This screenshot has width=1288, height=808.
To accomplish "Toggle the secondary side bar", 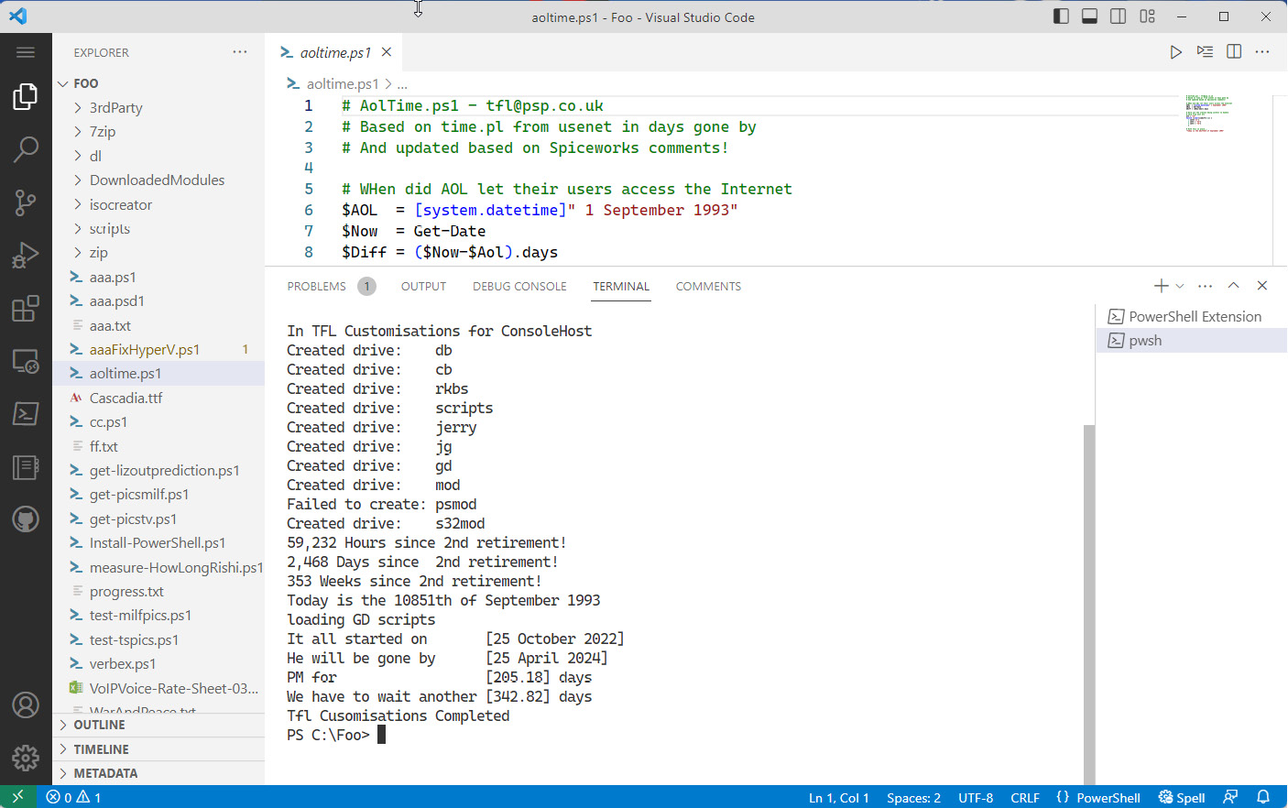I will 1119,16.
